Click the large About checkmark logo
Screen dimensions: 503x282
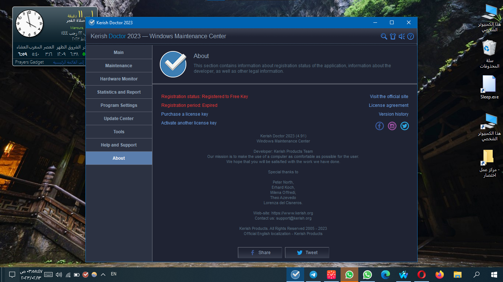[173, 64]
